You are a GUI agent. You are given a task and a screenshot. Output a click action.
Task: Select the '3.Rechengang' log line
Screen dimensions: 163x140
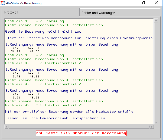pyautogui.click(x=61, y=91)
